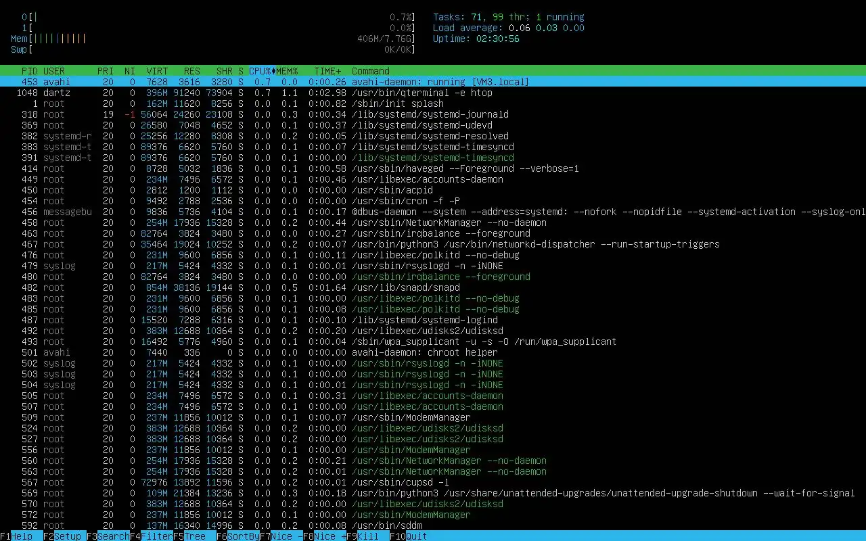Click F9 Kill in the footer
Image resolution: width=866 pixels, height=541 pixels.
tap(368, 536)
